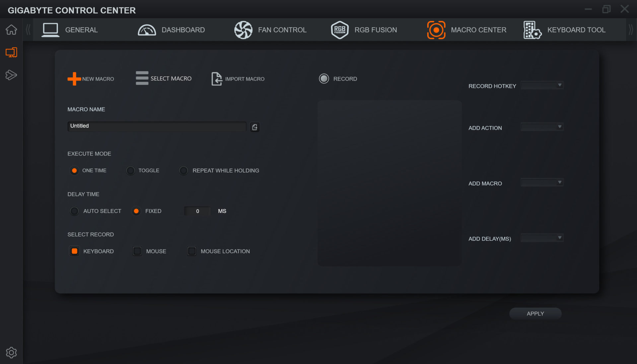This screenshot has height=364, width=637.
Task: Expand the Add Delay(MS) dropdown
Action: click(x=542, y=238)
